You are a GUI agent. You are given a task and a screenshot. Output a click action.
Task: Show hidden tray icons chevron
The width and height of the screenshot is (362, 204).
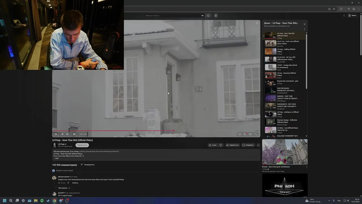[x=329, y=201]
